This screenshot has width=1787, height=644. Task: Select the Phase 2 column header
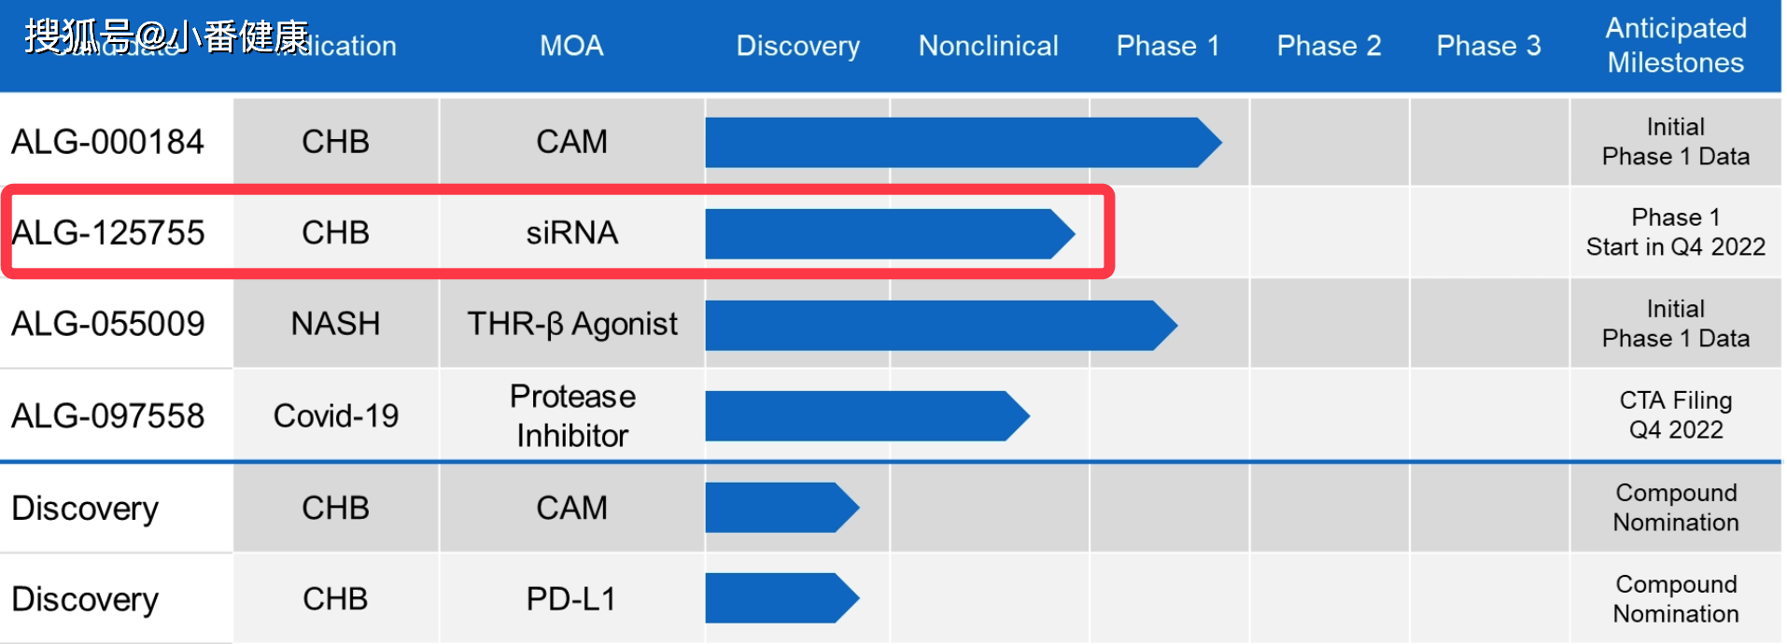tap(1329, 46)
